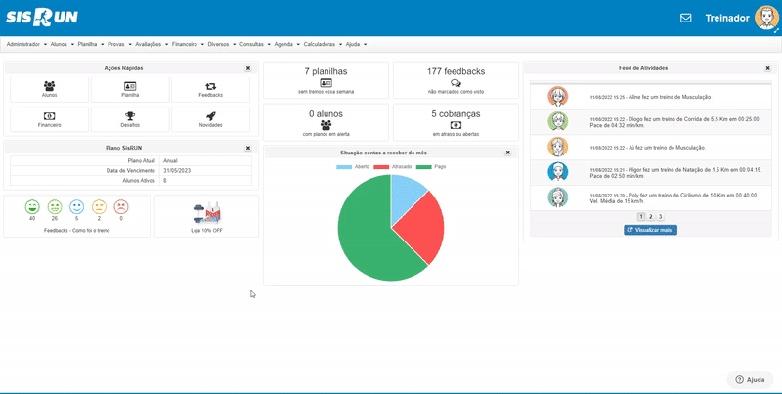782x394 pixels.
Task: Expand the Administrador dropdown menu
Action: pos(26,44)
